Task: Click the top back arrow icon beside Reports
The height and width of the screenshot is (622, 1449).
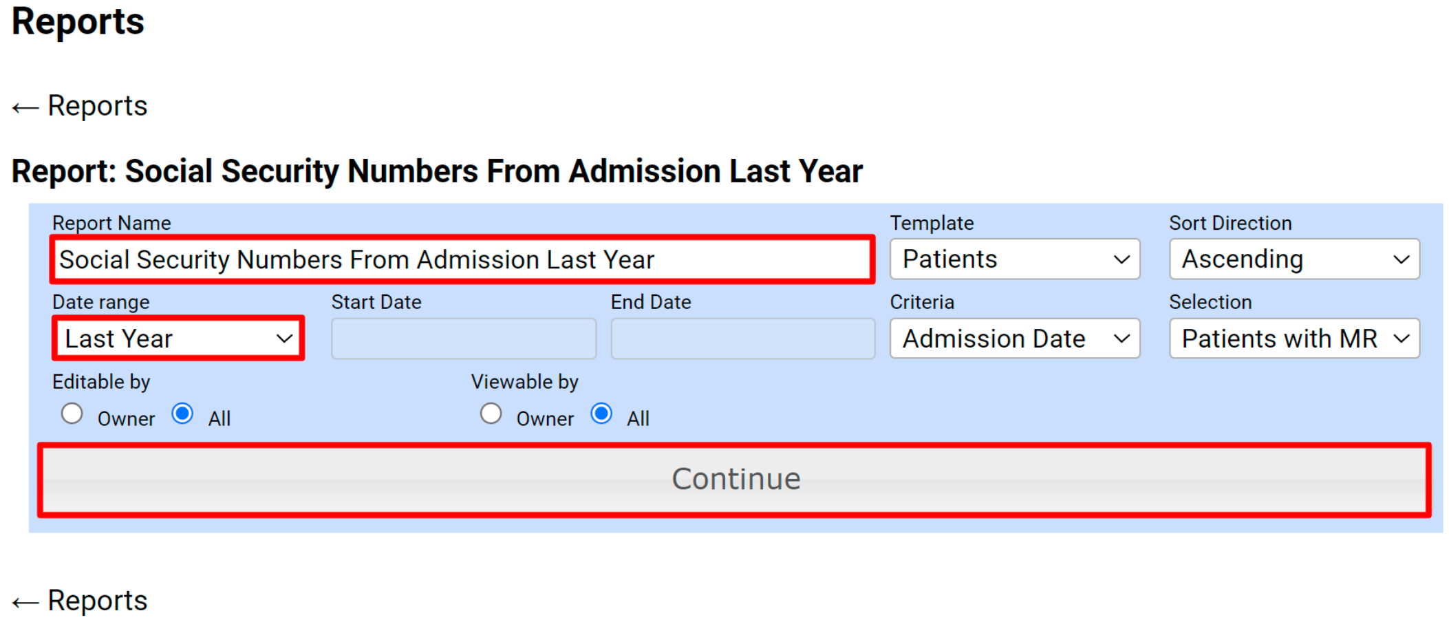Action: click(x=25, y=107)
